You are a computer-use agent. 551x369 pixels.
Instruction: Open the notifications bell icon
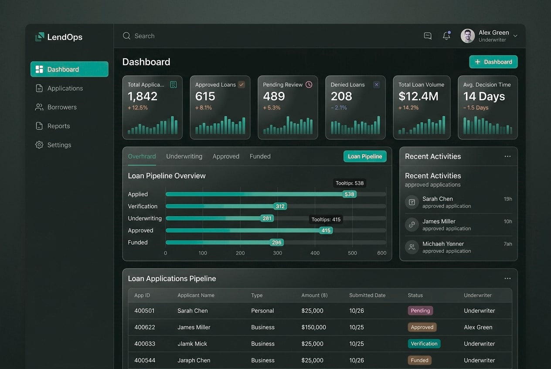[446, 36]
